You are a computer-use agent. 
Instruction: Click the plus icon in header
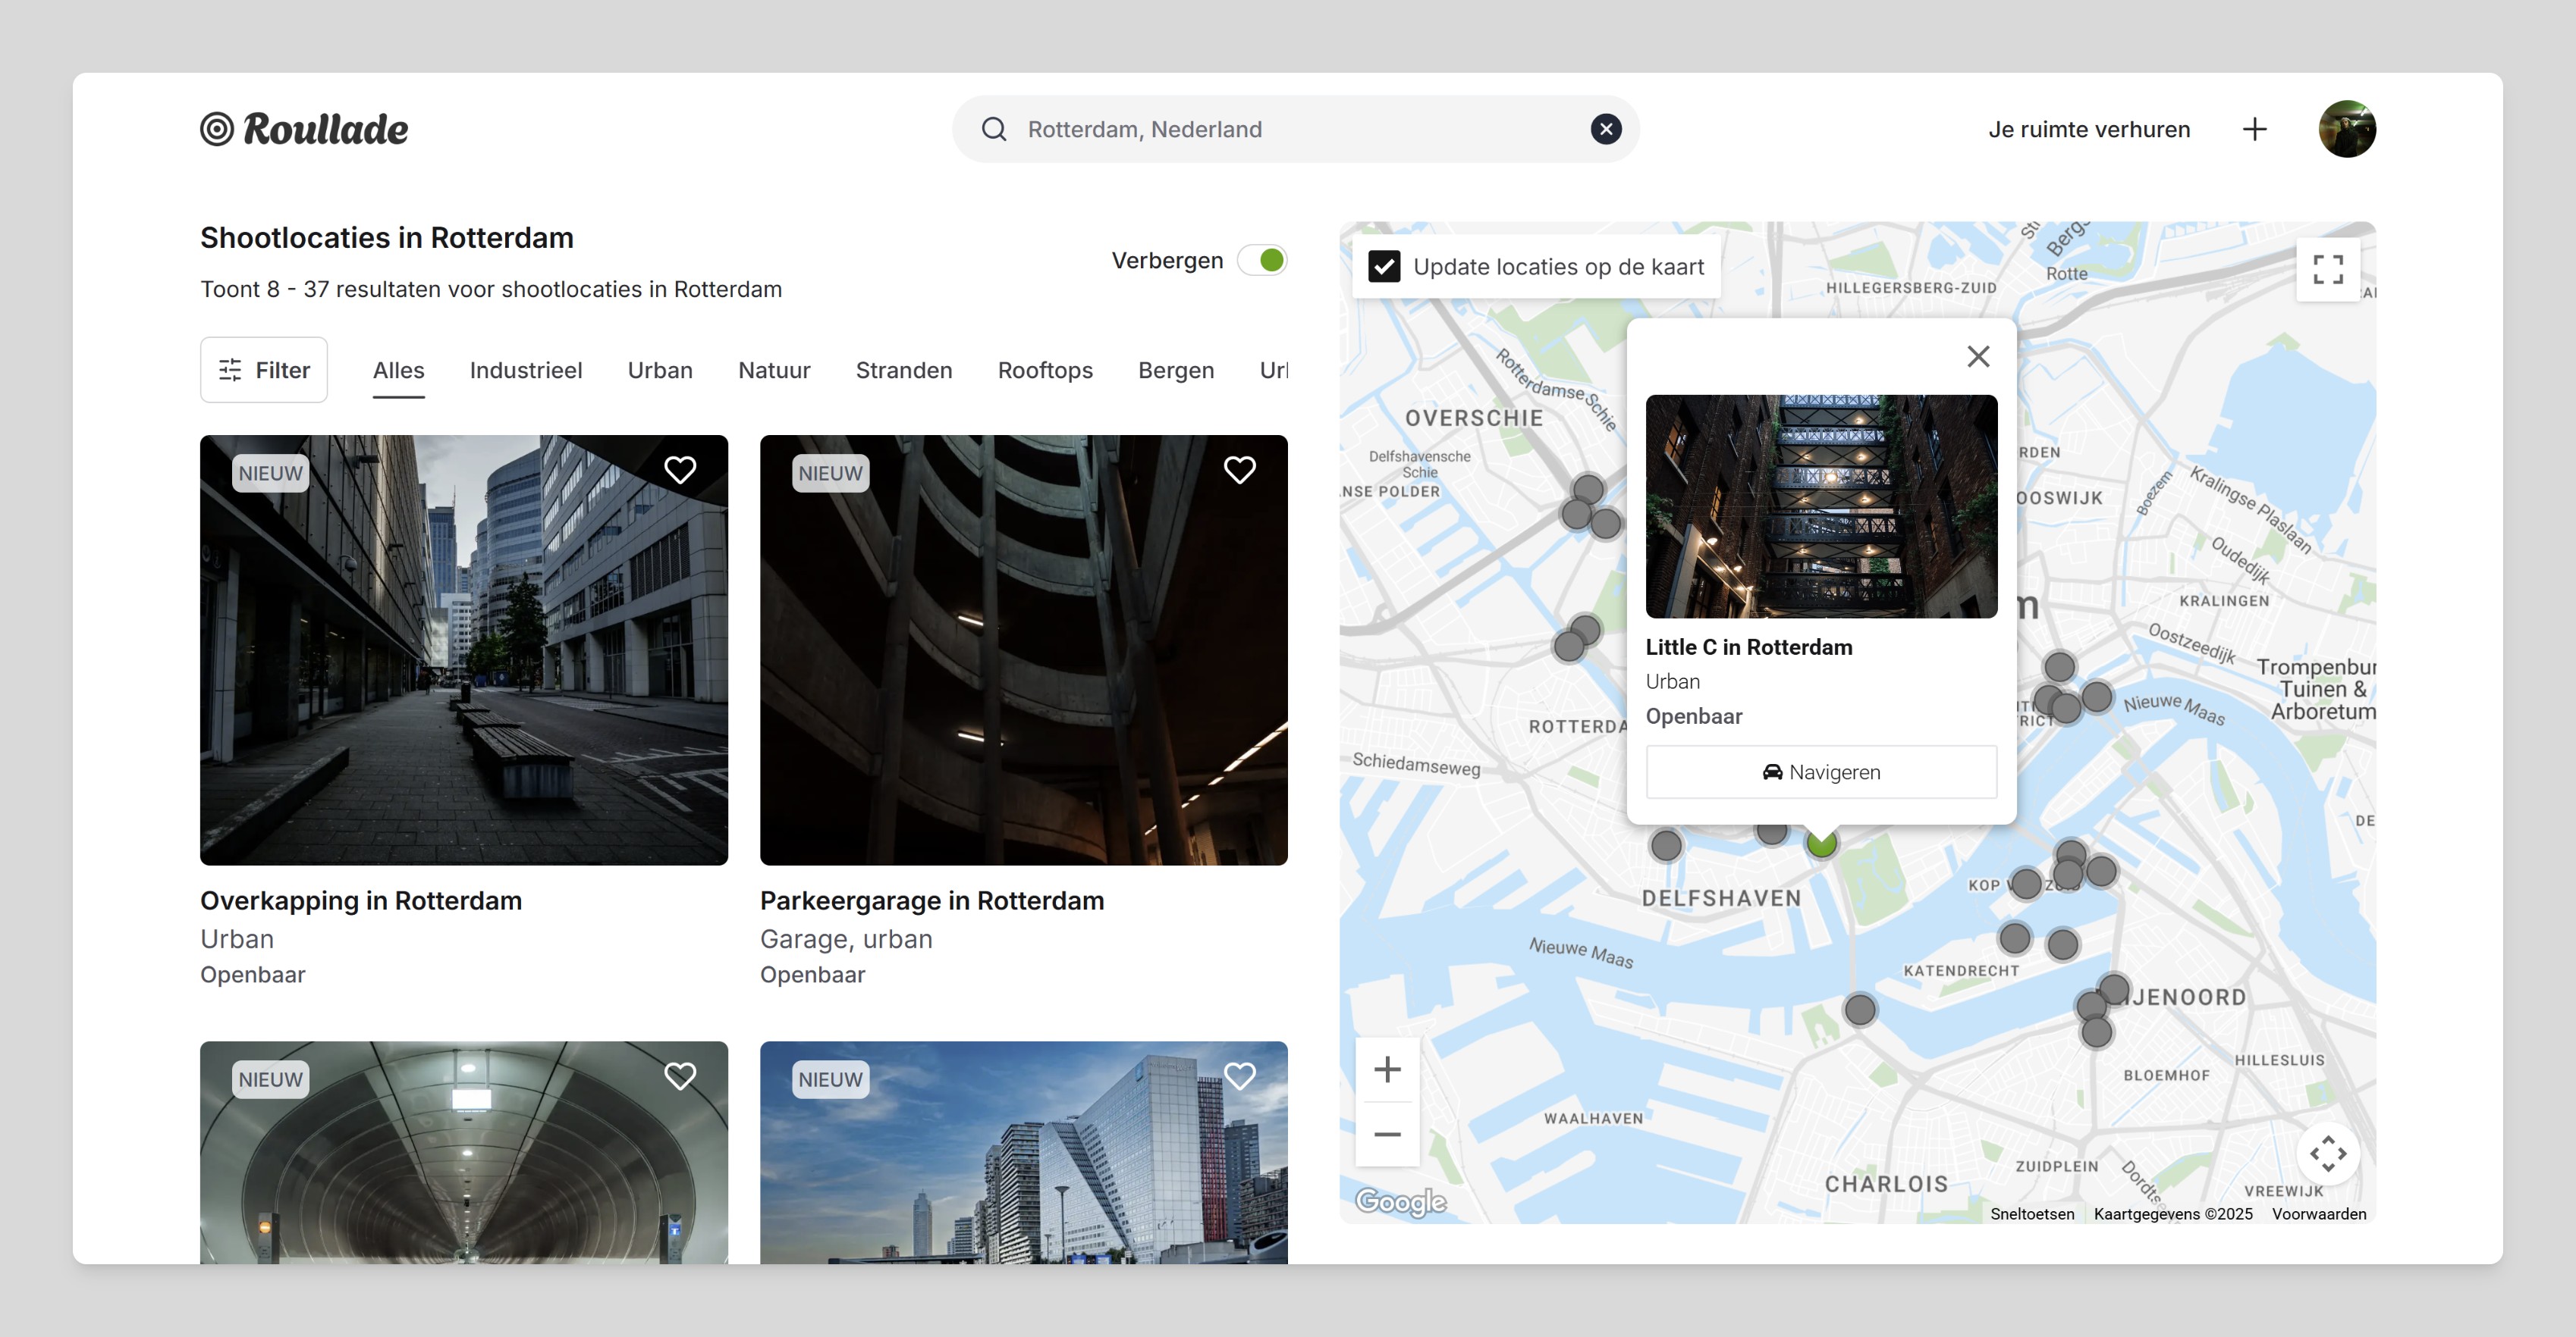[x=2254, y=129]
